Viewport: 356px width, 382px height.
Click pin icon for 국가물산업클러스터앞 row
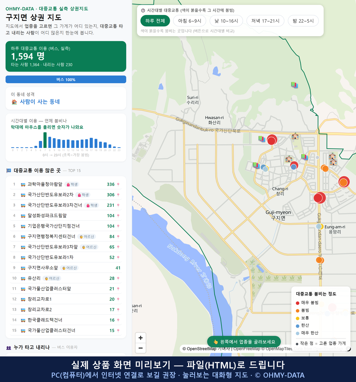pos(118,289)
